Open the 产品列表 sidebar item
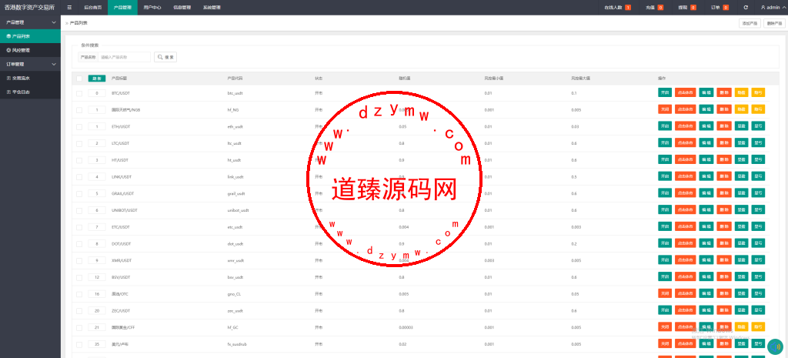Image resolution: width=788 pixels, height=358 pixels. (x=30, y=36)
